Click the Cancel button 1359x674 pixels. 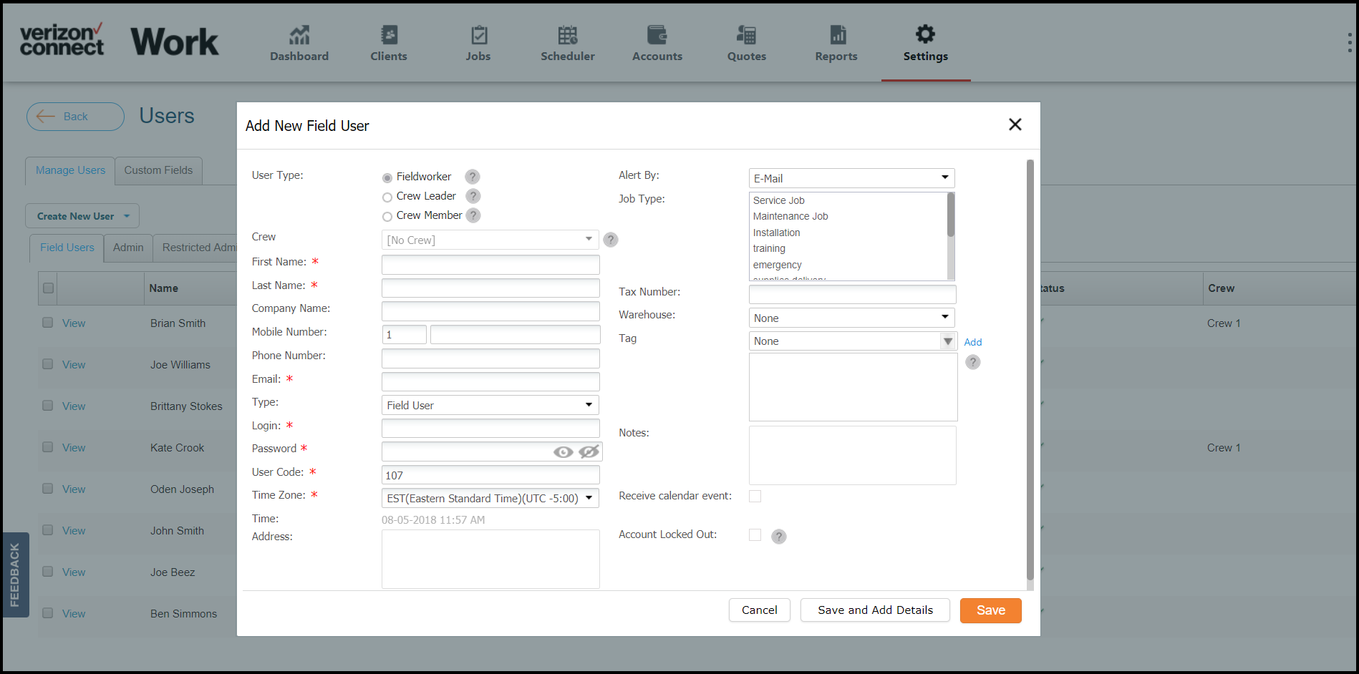coord(759,610)
